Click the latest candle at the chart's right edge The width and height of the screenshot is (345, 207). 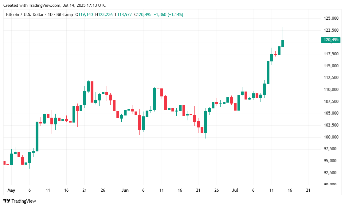pos(283,43)
